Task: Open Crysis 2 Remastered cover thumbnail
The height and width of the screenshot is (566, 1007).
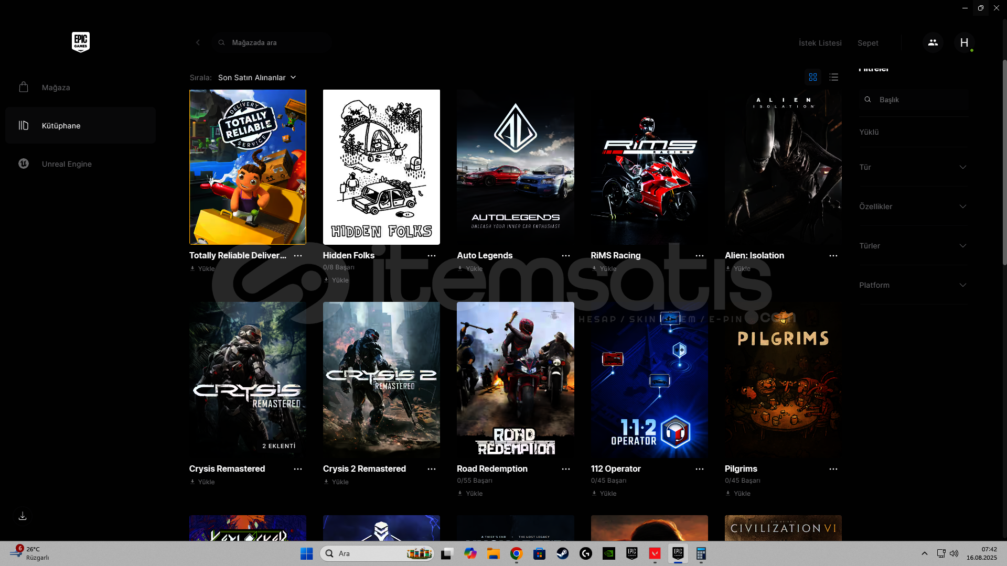Action: (x=381, y=379)
